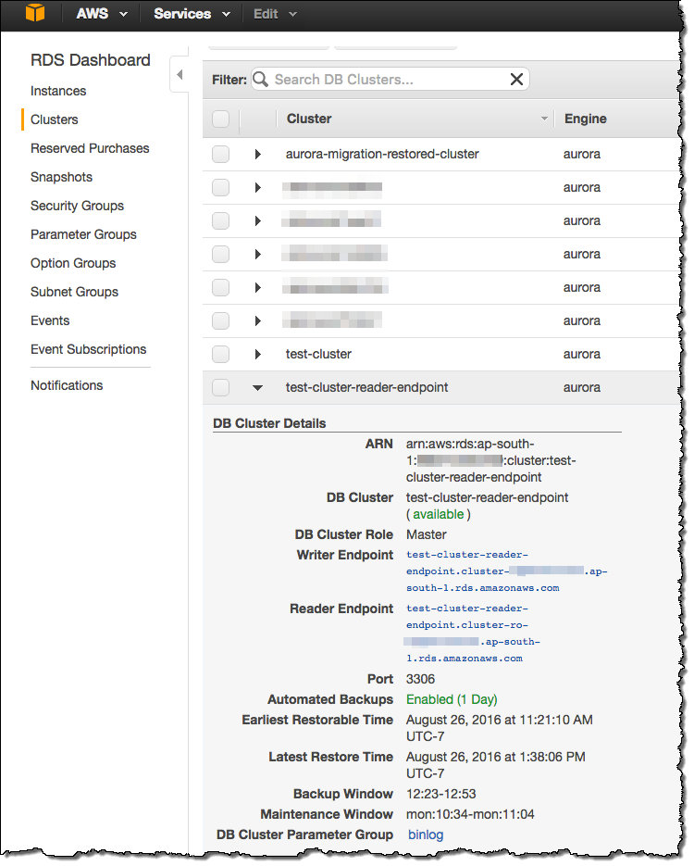Screen dimensions: 694x866
Task: Open the Edit menu in top bar
Action: pos(275,14)
